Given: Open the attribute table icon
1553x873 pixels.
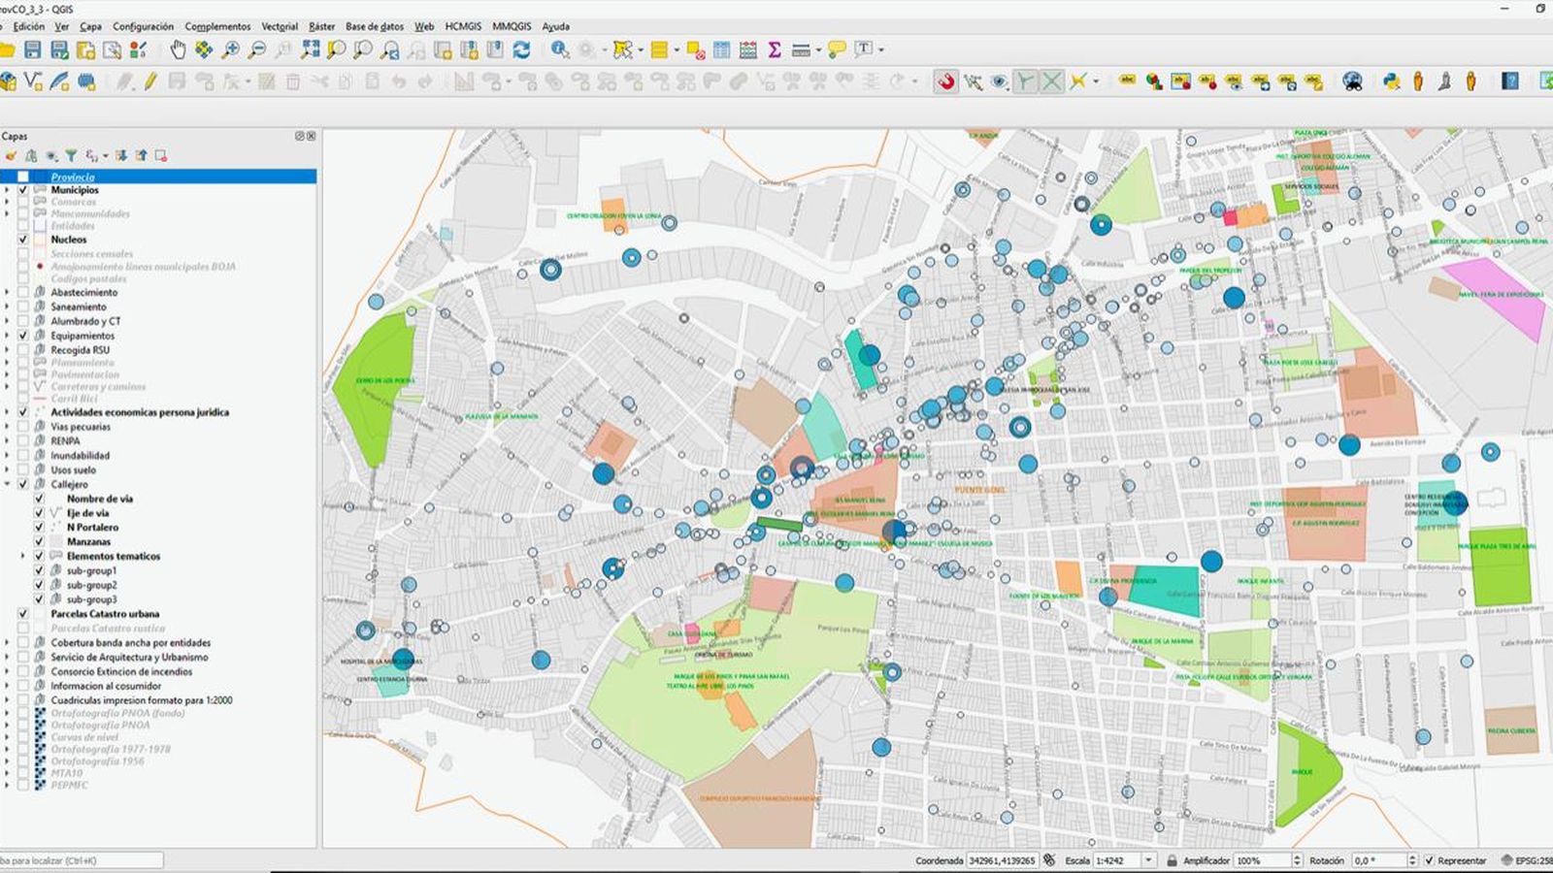Looking at the screenshot, I should [721, 49].
